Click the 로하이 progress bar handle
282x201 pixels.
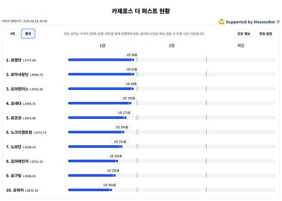111,190
